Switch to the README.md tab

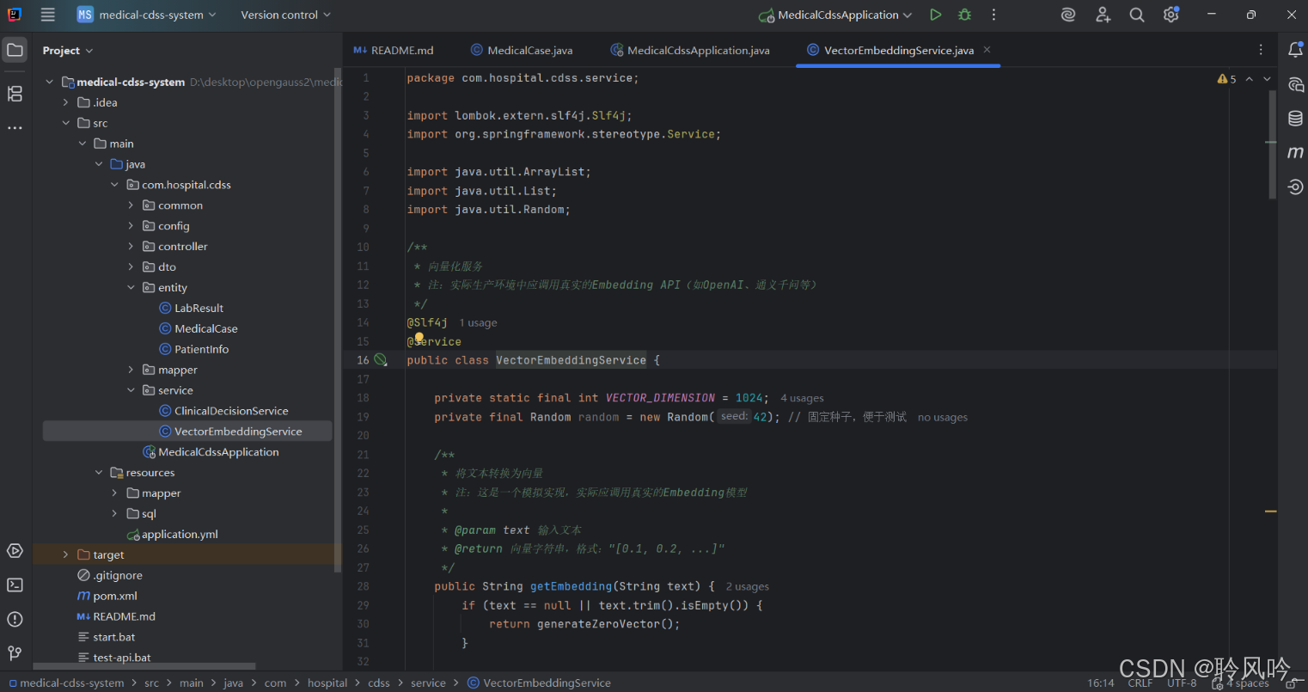point(394,51)
